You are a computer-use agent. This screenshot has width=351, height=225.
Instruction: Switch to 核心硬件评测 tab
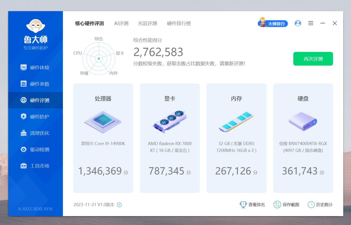coord(89,23)
